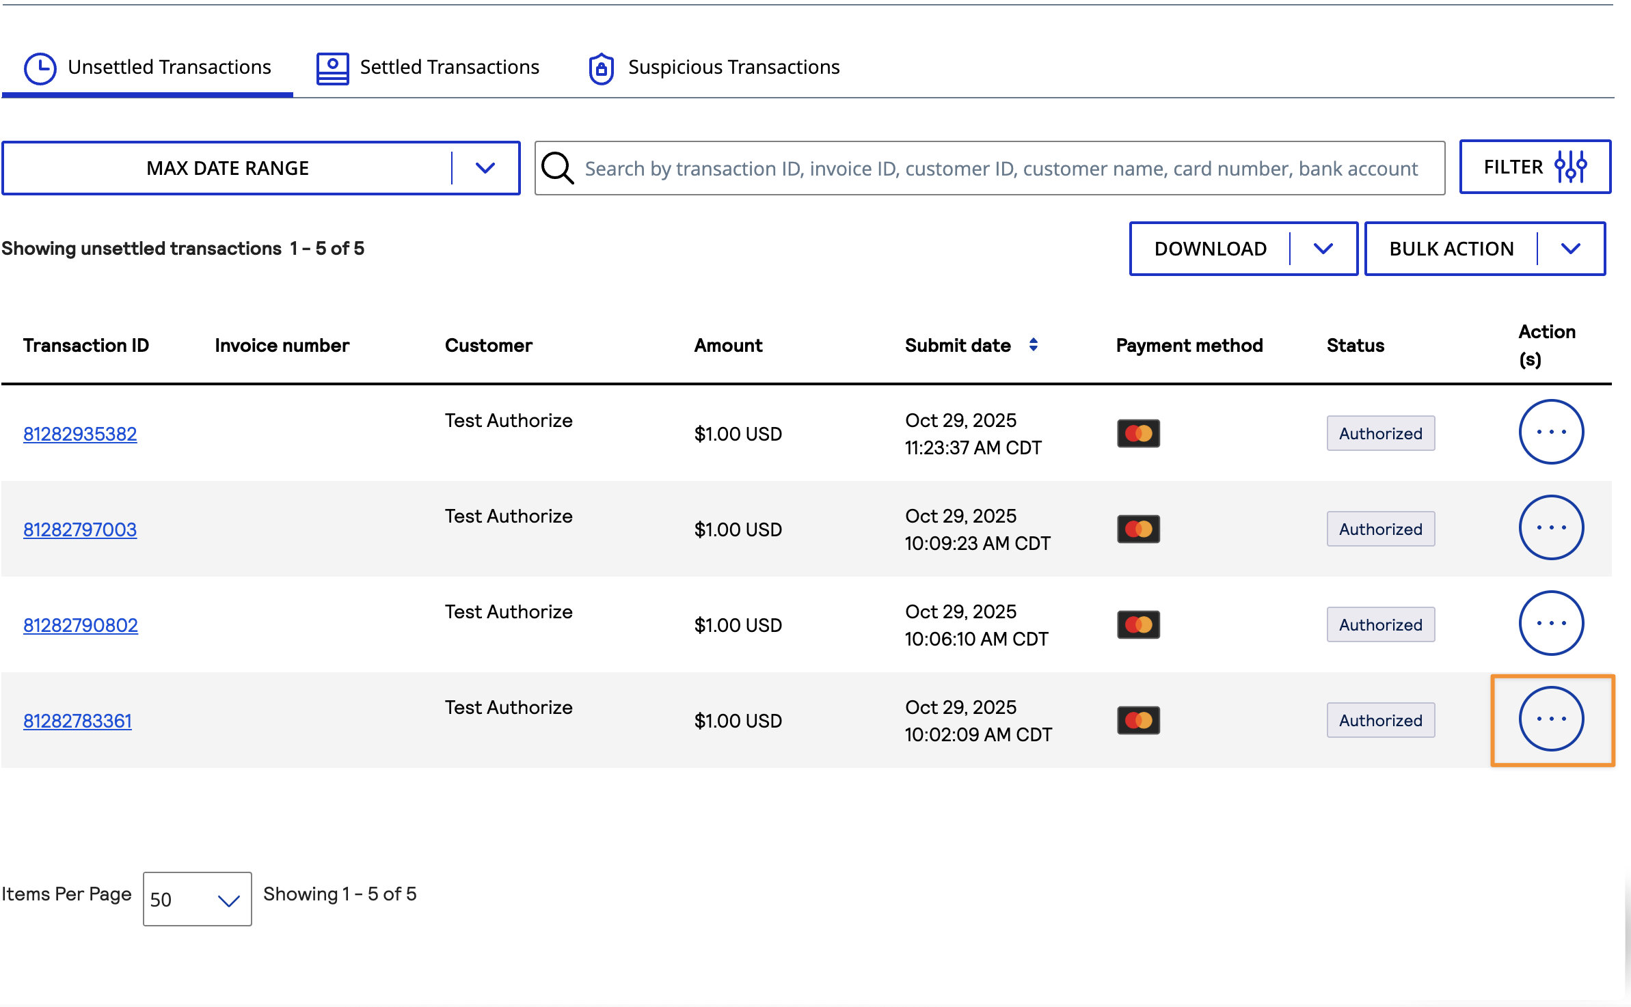Click Mastercard icon for transaction 81282783361

pyautogui.click(x=1138, y=720)
